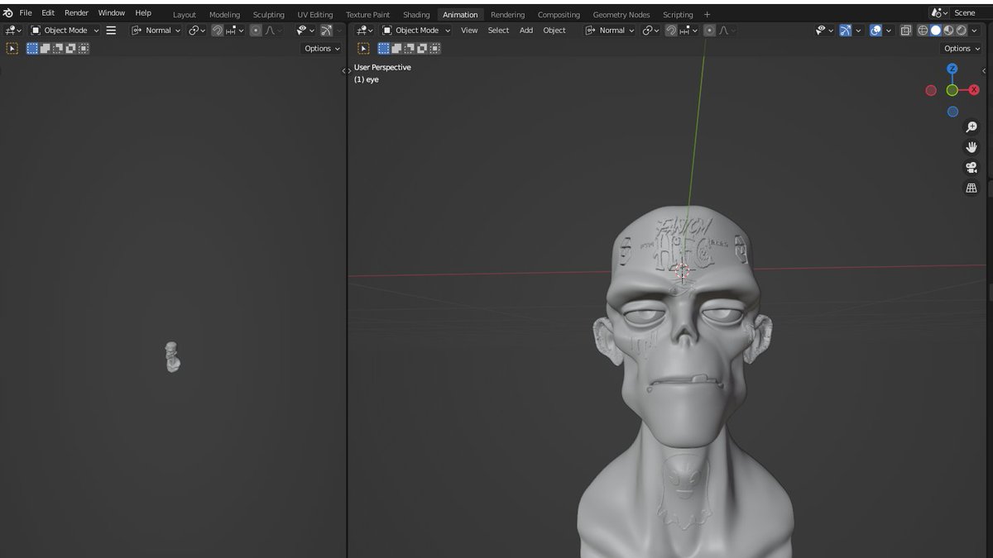Switch to the Shading workspace tab
Screen dimensions: 993x558
click(x=416, y=13)
